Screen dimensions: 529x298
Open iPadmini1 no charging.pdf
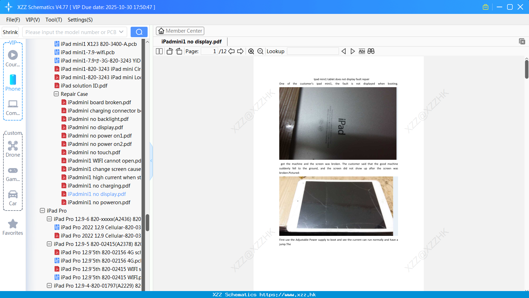96,185
